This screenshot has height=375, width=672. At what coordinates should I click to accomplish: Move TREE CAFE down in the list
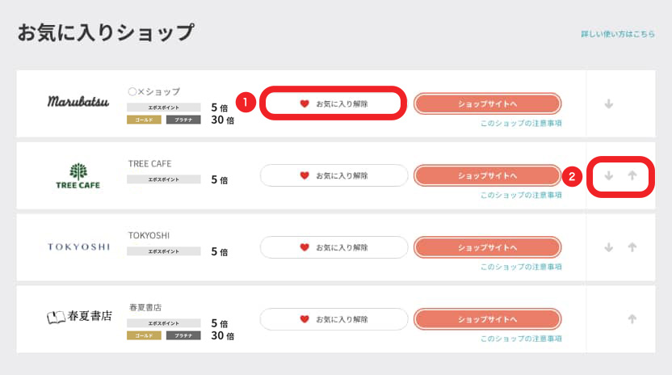(609, 175)
